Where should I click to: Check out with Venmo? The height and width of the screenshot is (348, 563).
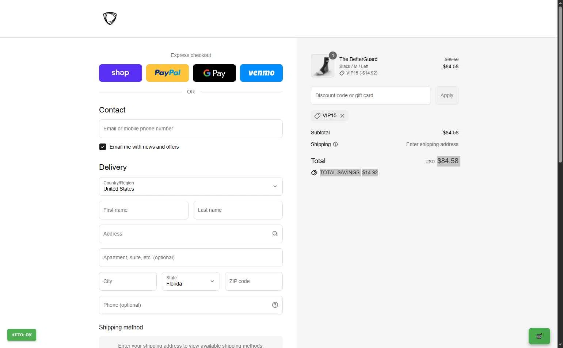coord(261,73)
